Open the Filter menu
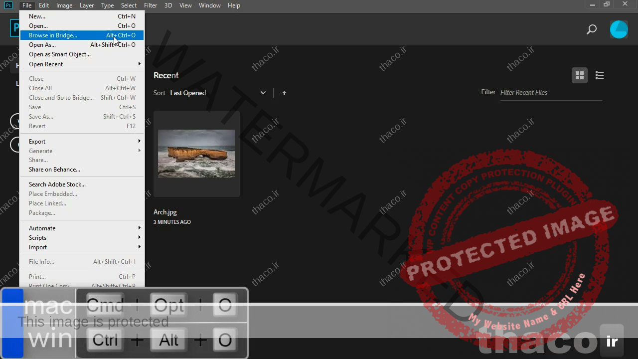Image resolution: width=638 pixels, height=359 pixels. tap(151, 5)
